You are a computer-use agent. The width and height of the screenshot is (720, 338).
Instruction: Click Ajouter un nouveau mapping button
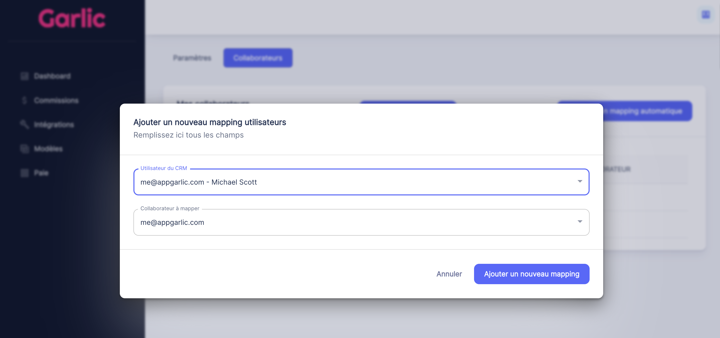pos(531,274)
